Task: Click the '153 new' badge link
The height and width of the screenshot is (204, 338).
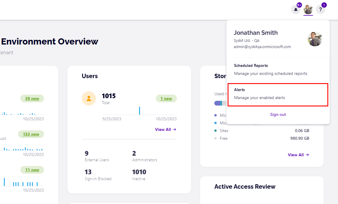Action: [x=31, y=134]
